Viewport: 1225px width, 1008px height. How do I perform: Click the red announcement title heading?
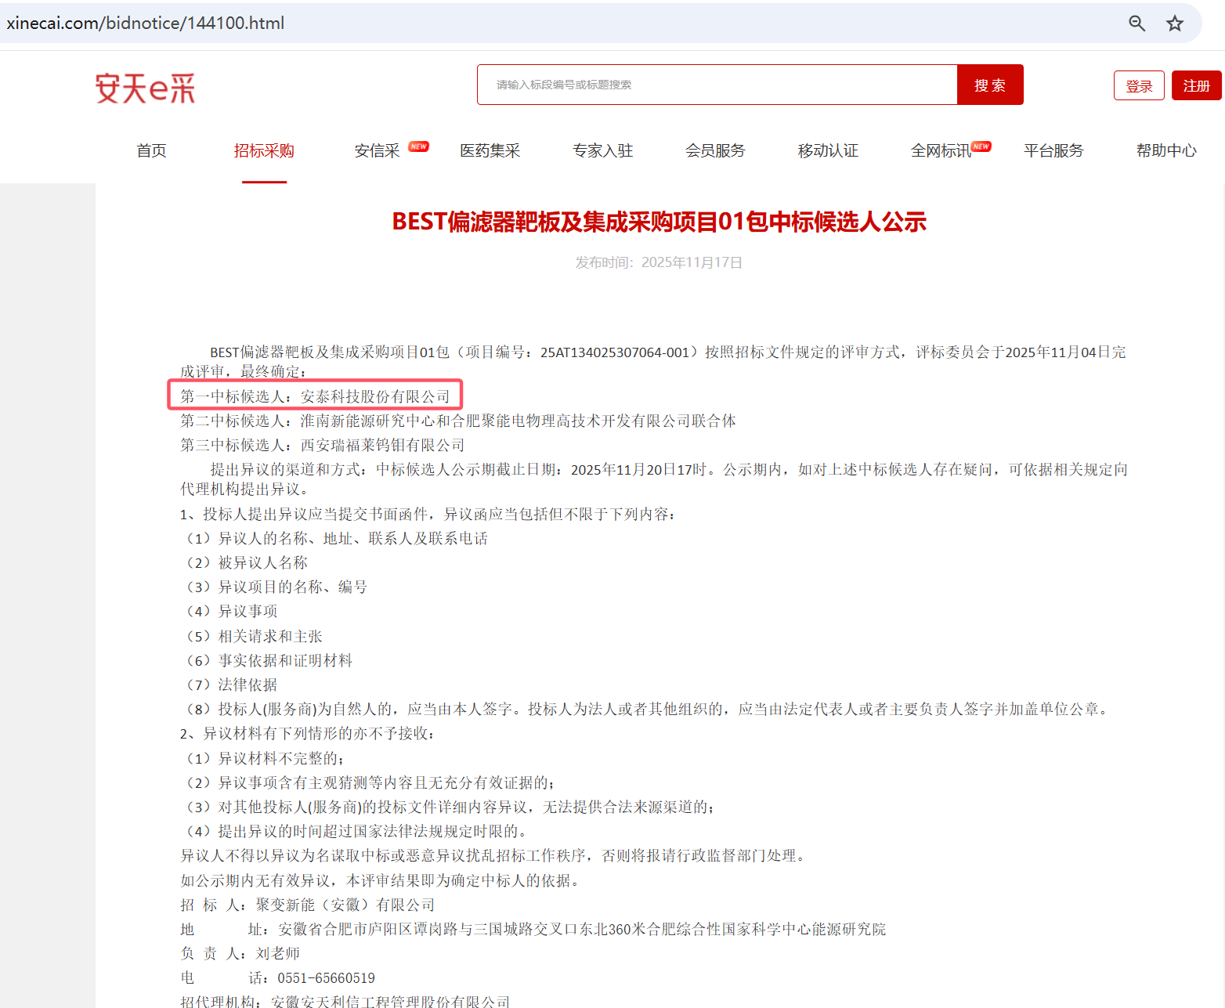coord(659,222)
